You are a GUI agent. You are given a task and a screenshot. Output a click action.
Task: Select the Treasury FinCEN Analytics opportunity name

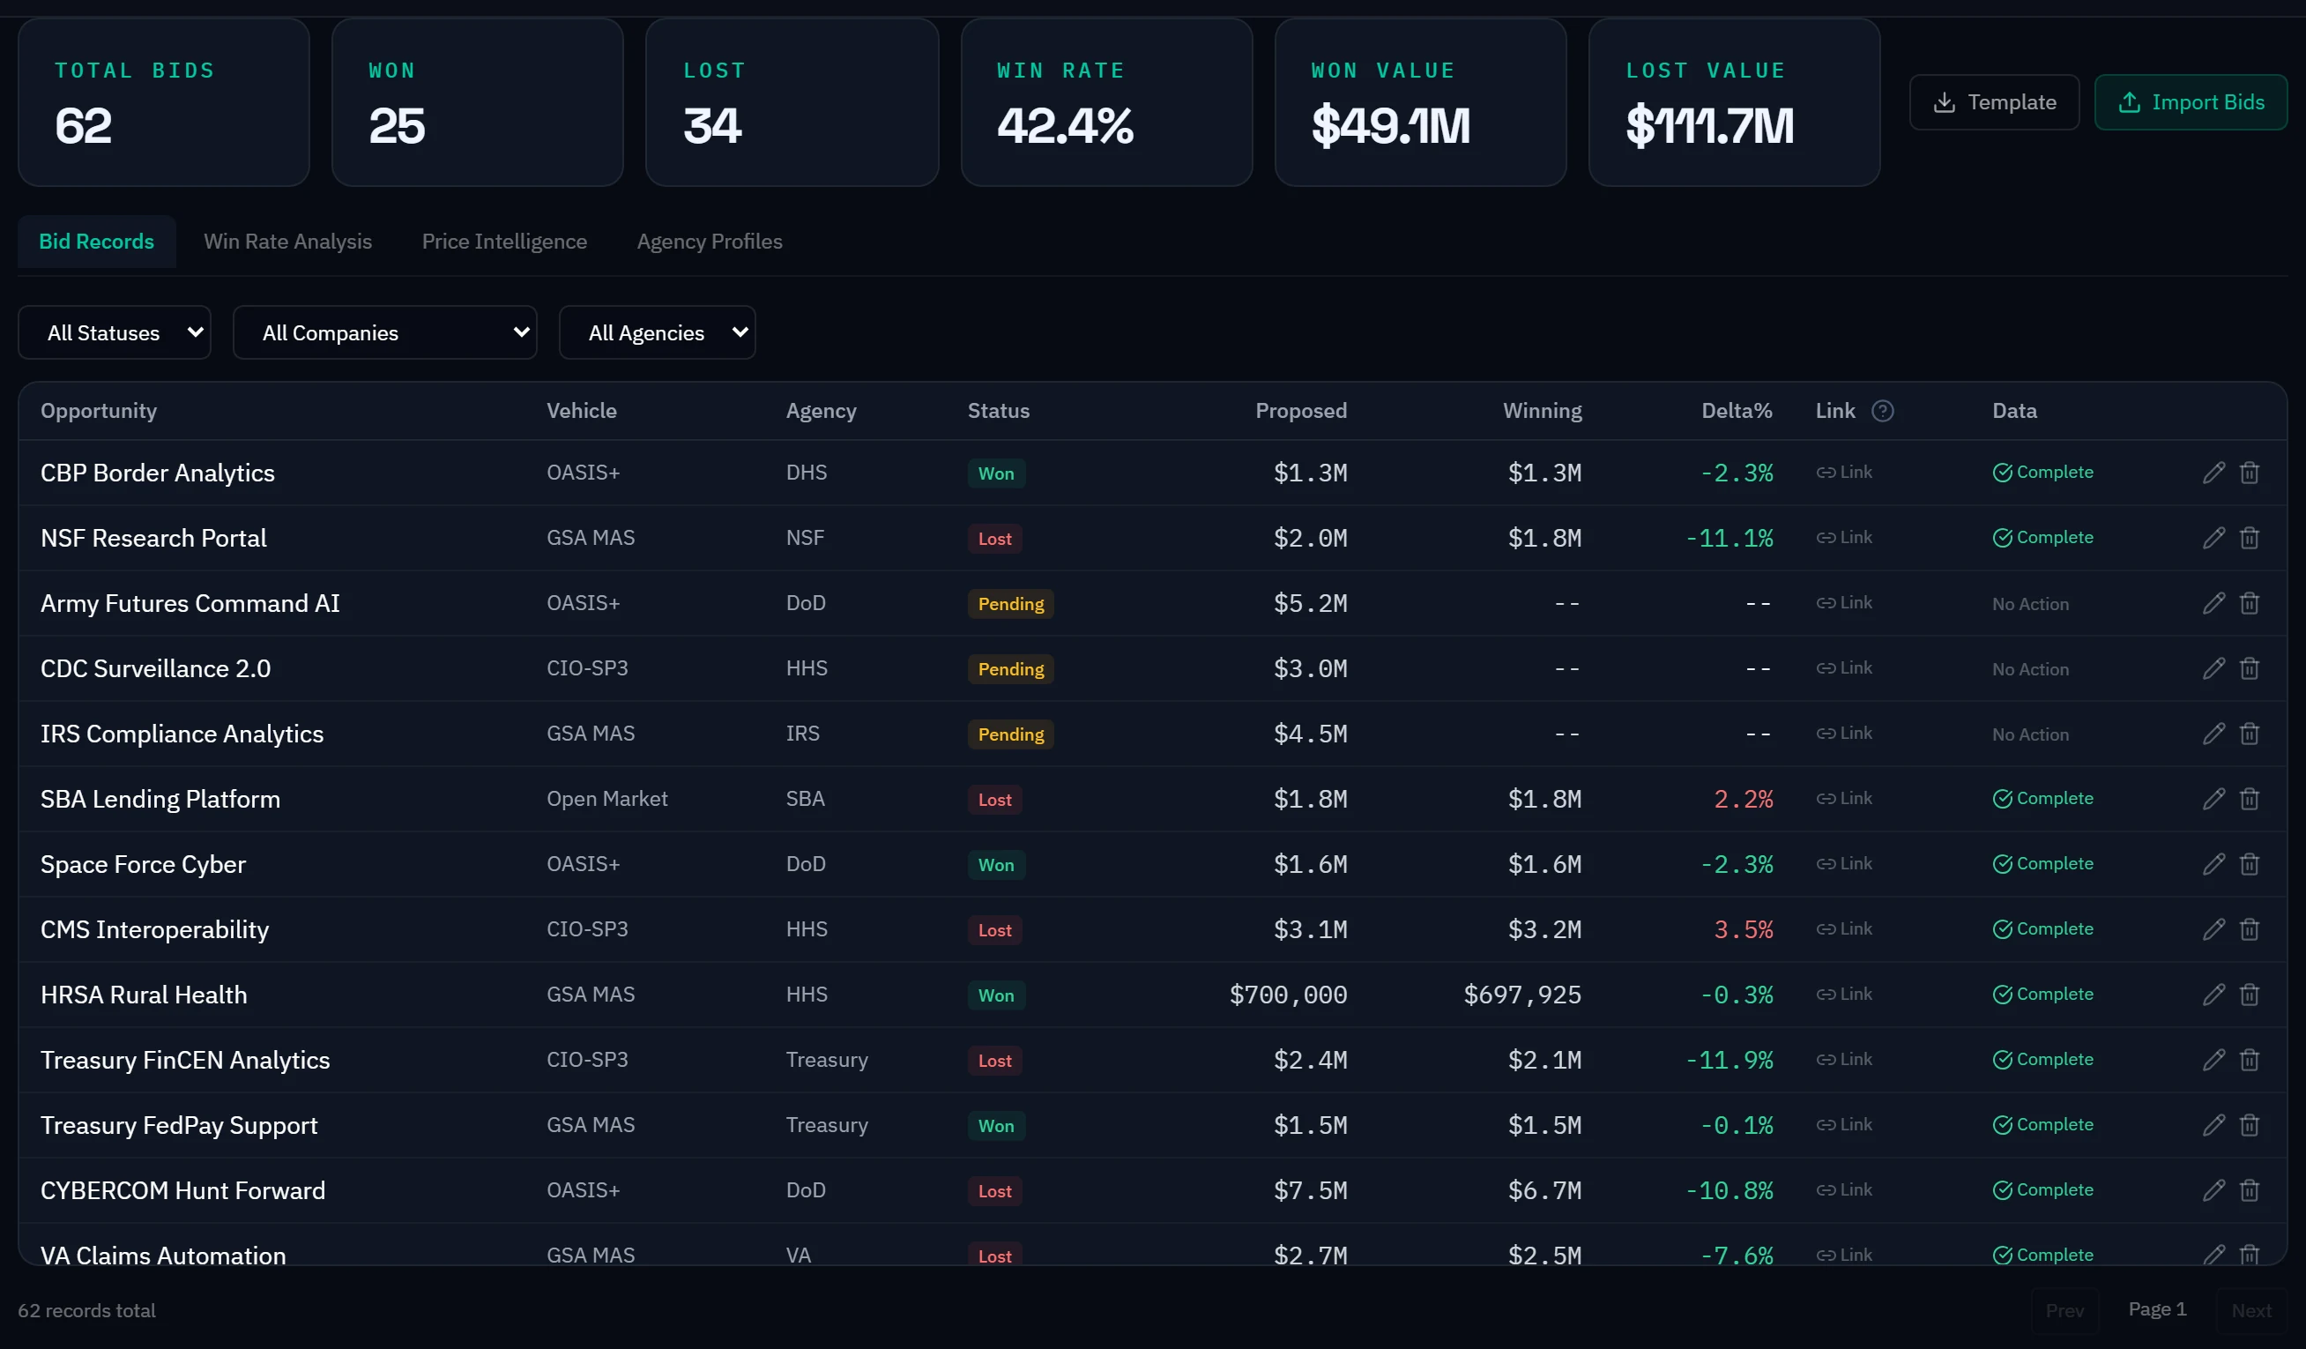(185, 1060)
